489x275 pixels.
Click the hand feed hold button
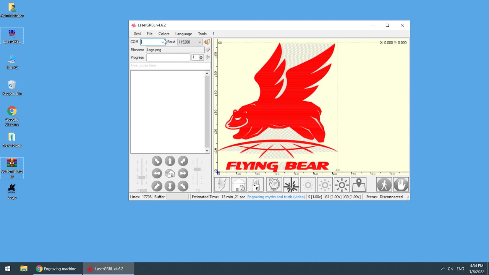point(401,185)
